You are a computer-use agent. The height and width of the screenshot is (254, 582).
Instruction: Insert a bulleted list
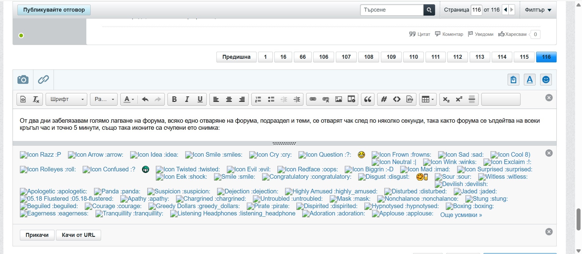click(x=271, y=99)
